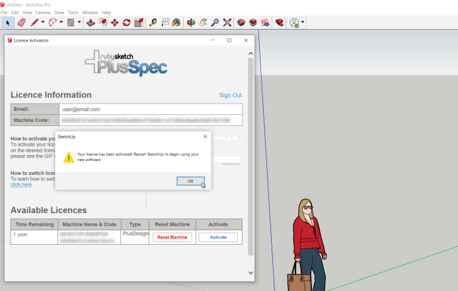Viewport: 458px width, 291px height.
Task: Click the '1 year' time remaining cell
Action: [34, 237]
